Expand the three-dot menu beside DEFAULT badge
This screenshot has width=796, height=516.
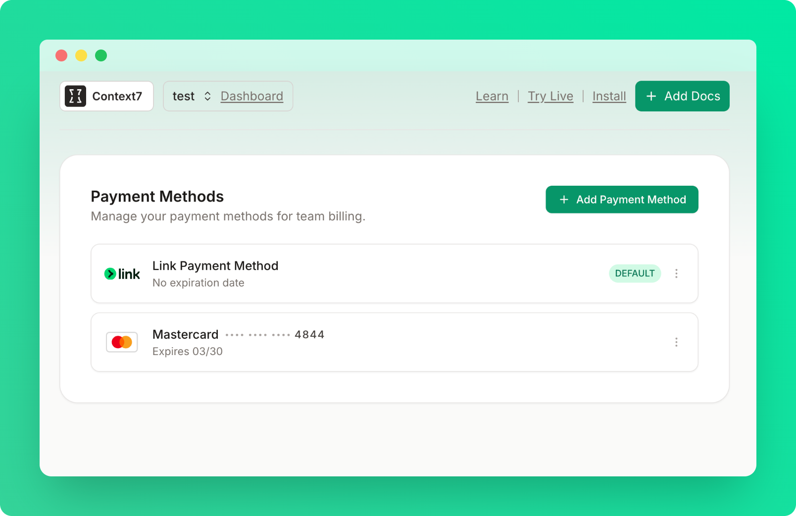pyautogui.click(x=676, y=273)
